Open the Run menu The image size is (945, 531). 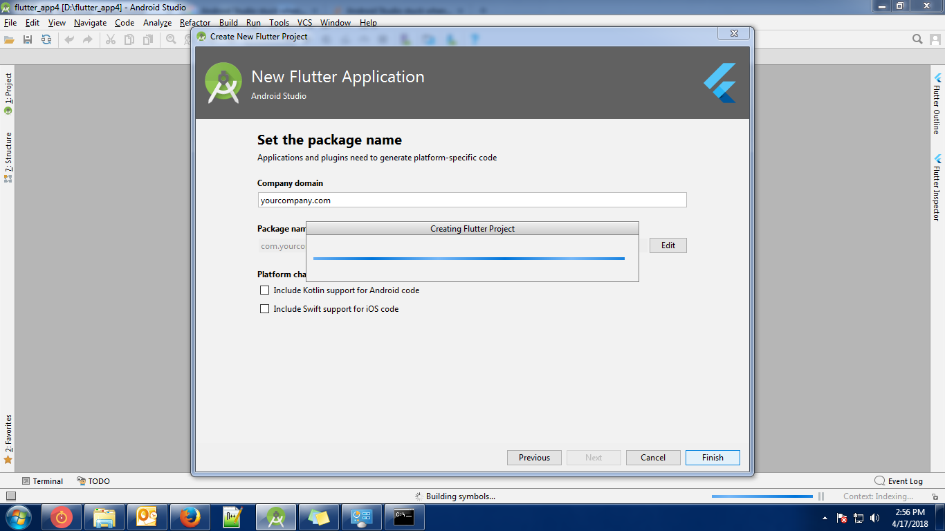[253, 23]
